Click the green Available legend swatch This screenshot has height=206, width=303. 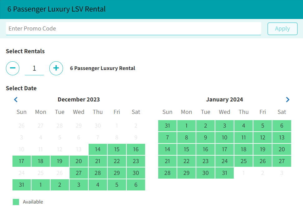(x=16, y=202)
